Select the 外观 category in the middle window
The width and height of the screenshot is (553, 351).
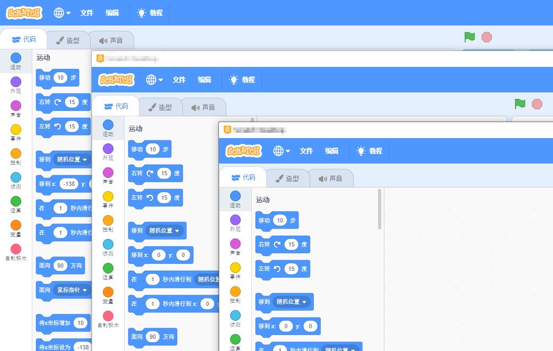pos(108,152)
